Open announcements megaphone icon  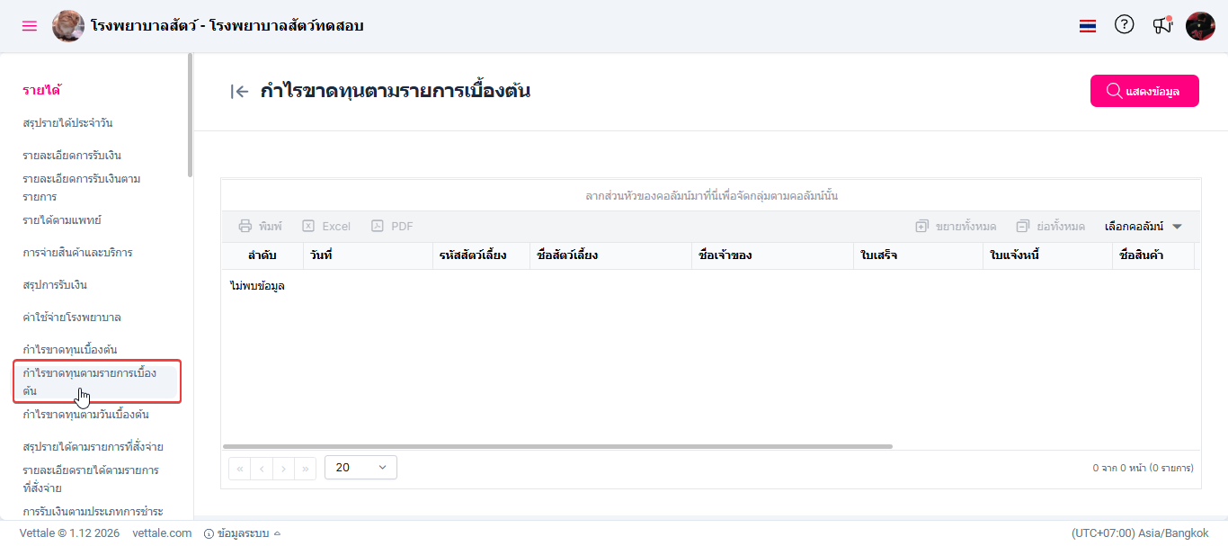pyautogui.click(x=1162, y=25)
